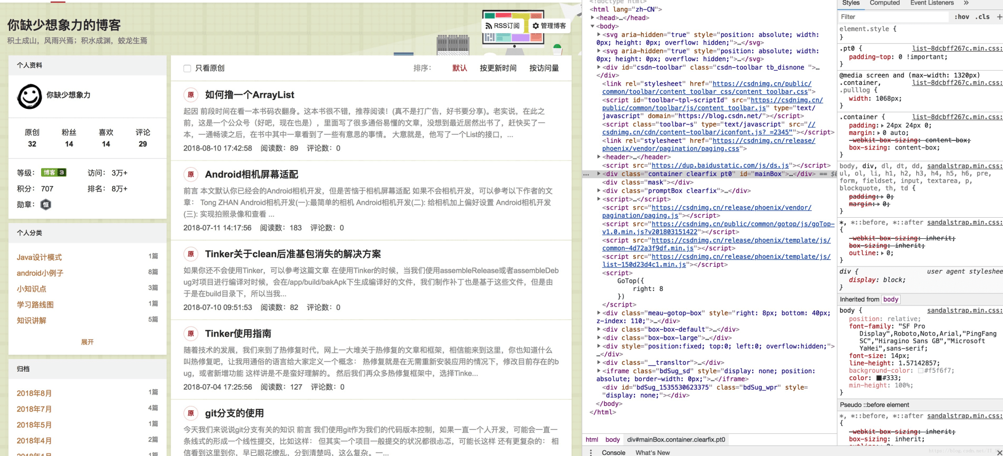Click 原 badge beside Tinker使用指南

[191, 334]
